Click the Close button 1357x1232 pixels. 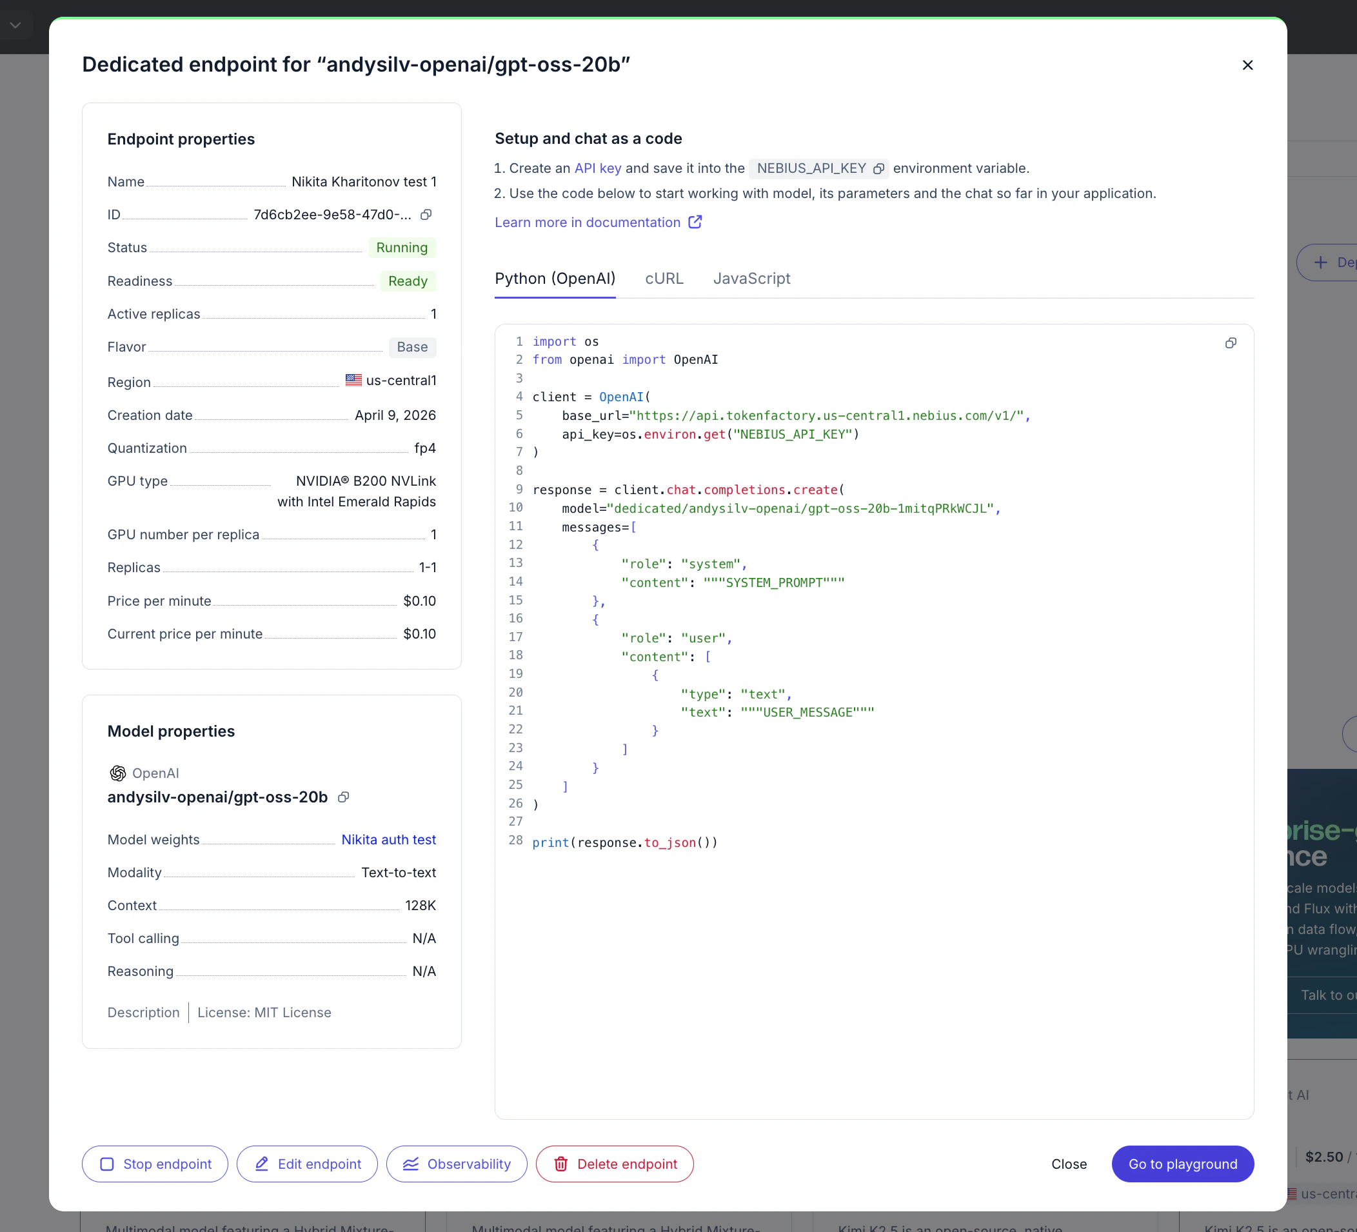pyautogui.click(x=1069, y=1164)
